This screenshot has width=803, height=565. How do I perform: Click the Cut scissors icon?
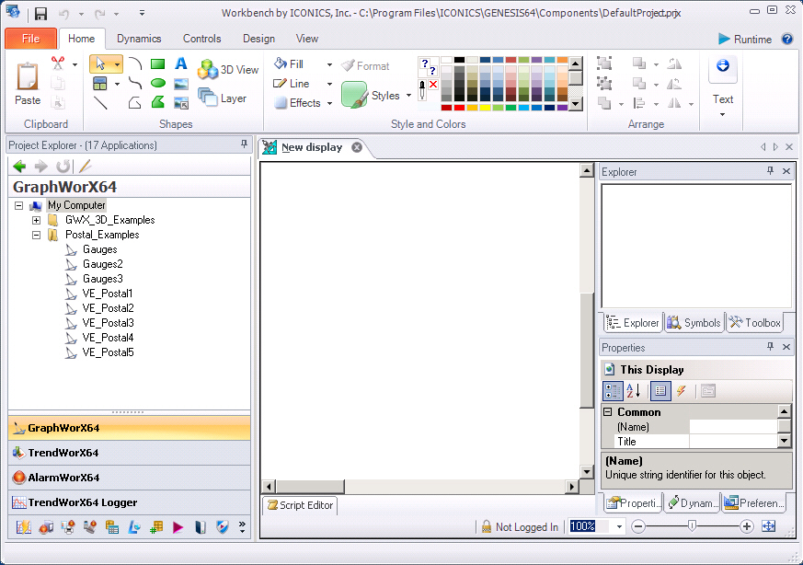pyautogui.click(x=58, y=63)
